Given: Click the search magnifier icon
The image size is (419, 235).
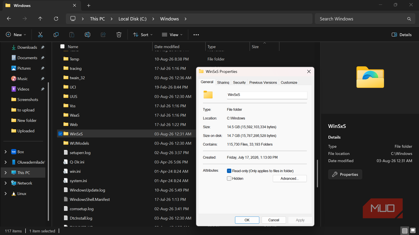Looking at the screenshot, I should point(409,19).
